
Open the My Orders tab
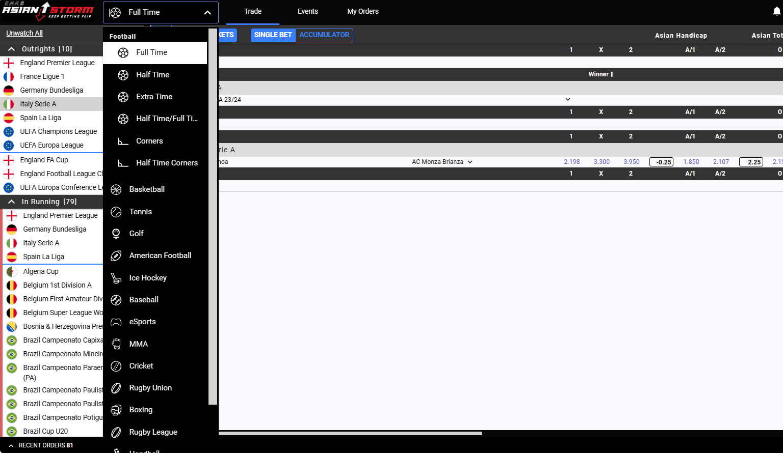click(x=362, y=11)
